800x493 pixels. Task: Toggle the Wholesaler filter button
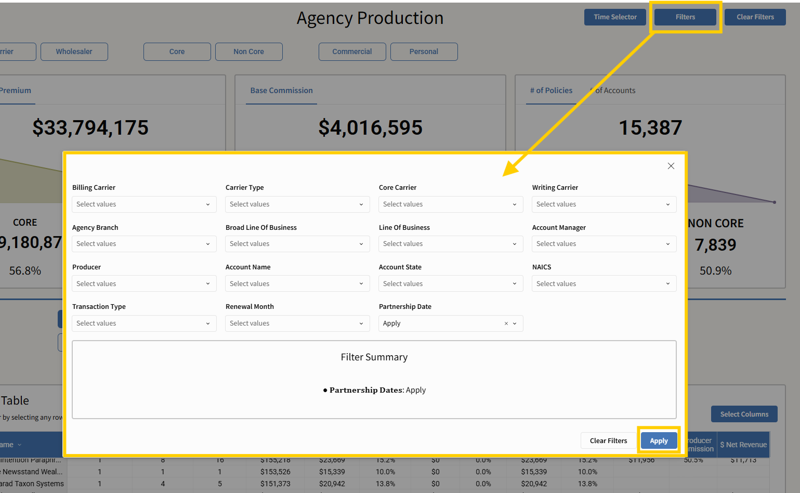coord(74,51)
